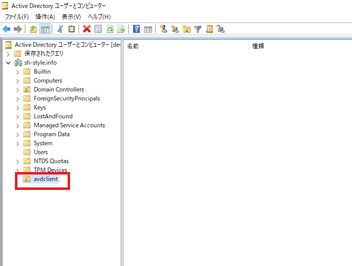Viewport: 352px width, 266px height.
Task: Click the Find objects magnifier icon
Action: pos(209,29)
